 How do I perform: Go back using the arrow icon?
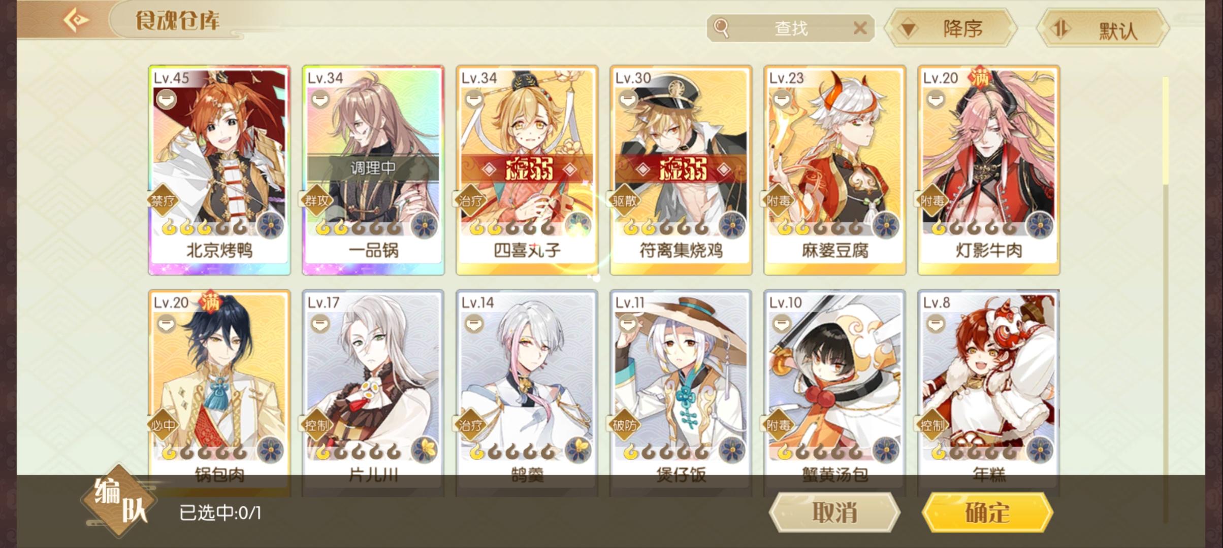[x=76, y=20]
